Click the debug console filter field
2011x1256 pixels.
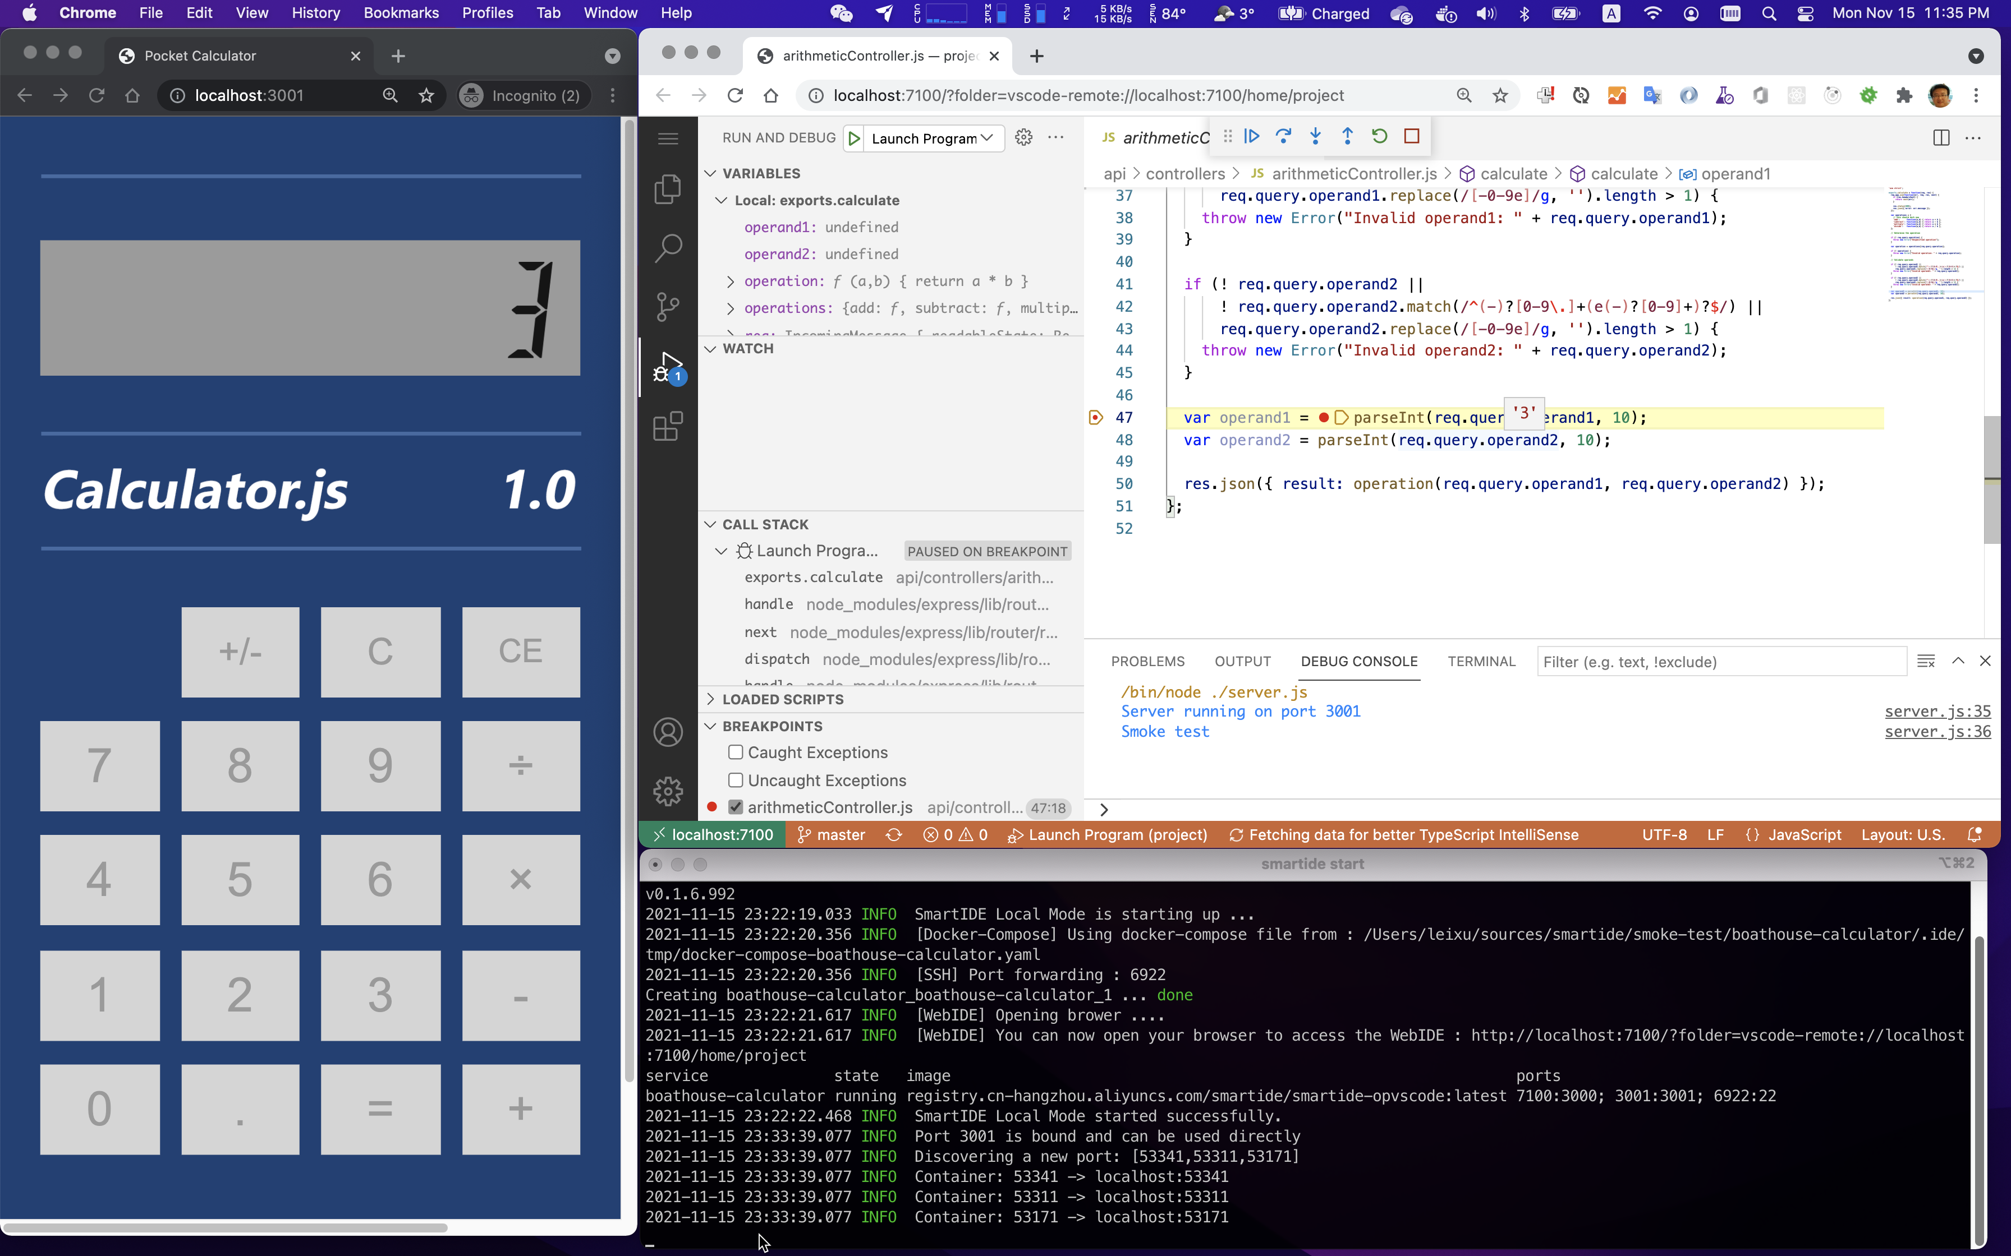click(1720, 662)
